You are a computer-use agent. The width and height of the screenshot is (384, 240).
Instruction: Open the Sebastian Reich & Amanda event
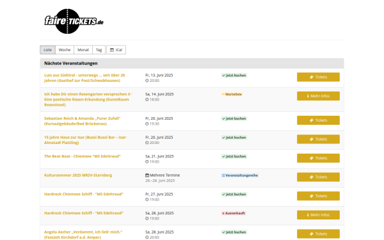click(x=83, y=121)
